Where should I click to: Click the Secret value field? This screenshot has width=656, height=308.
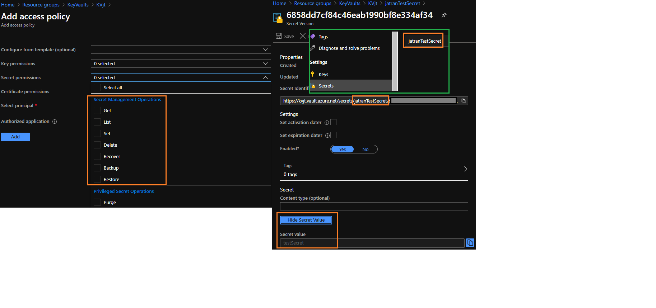coord(372,243)
